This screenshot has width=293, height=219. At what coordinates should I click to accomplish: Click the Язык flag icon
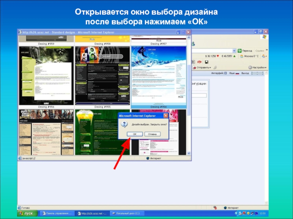click(x=237, y=73)
